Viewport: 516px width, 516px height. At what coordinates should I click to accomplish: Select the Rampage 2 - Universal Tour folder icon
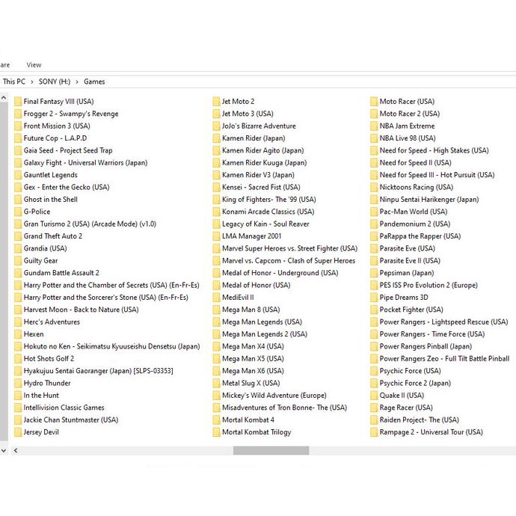click(x=374, y=432)
